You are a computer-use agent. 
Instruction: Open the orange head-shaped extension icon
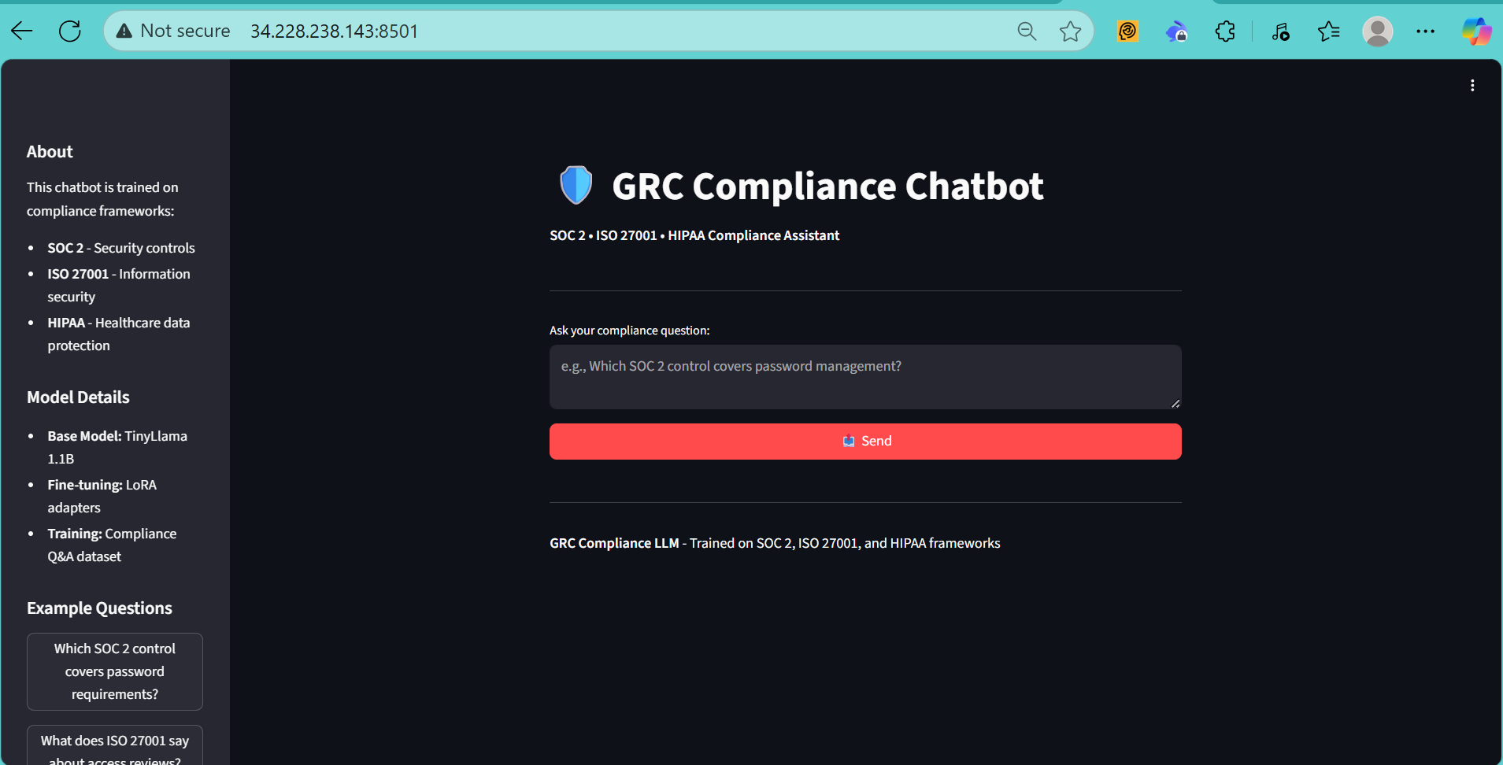pyautogui.click(x=1127, y=31)
